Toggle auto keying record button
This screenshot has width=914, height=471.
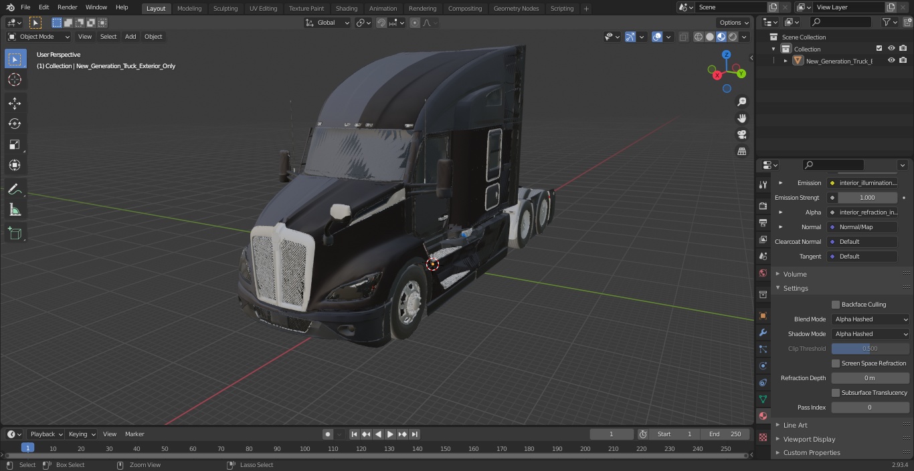point(328,434)
